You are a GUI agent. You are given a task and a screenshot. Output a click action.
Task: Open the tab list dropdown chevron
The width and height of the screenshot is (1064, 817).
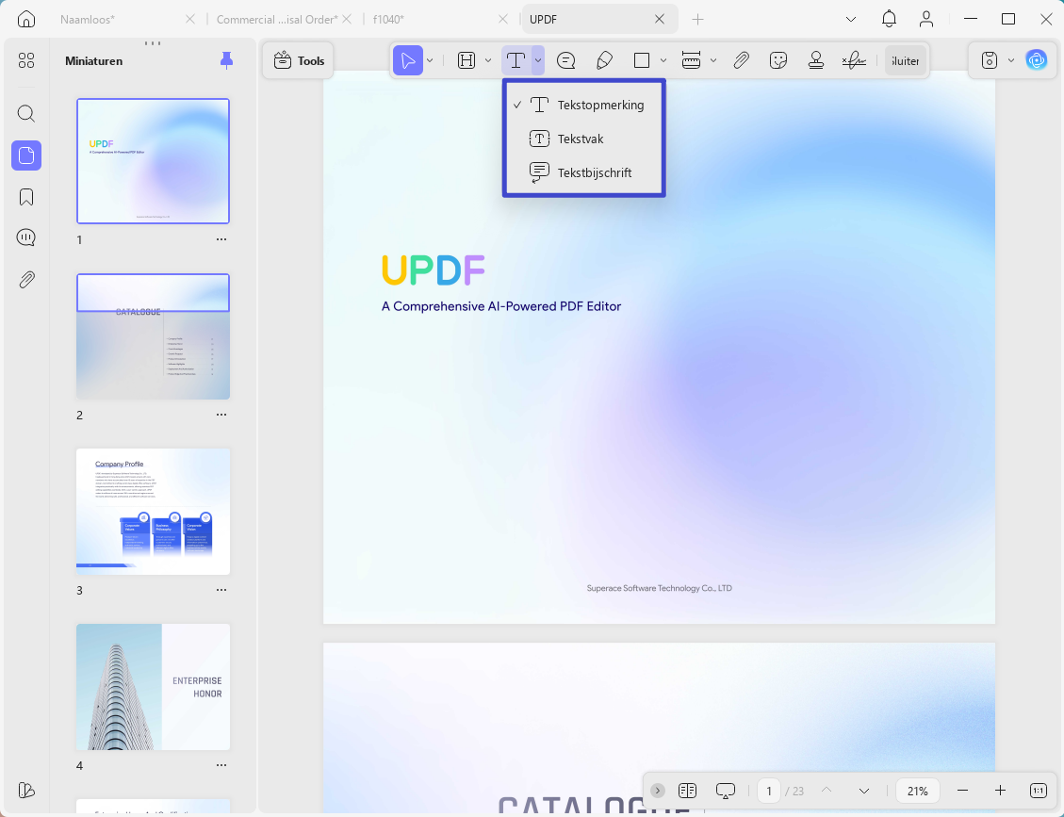click(851, 19)
